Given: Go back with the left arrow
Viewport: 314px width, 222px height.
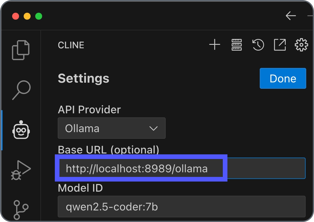Looking at the screenshot, I should [x=291, y=16].
